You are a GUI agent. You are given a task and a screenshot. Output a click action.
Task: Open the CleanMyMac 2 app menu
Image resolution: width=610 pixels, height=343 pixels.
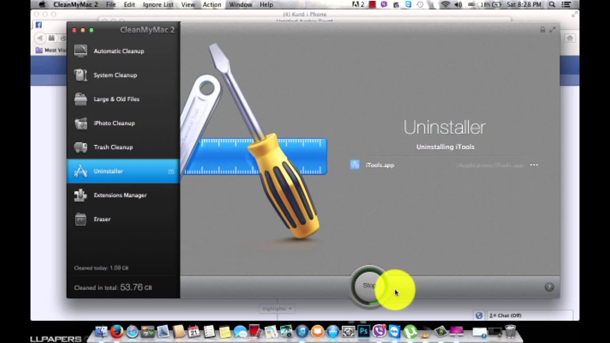[75, 5]
